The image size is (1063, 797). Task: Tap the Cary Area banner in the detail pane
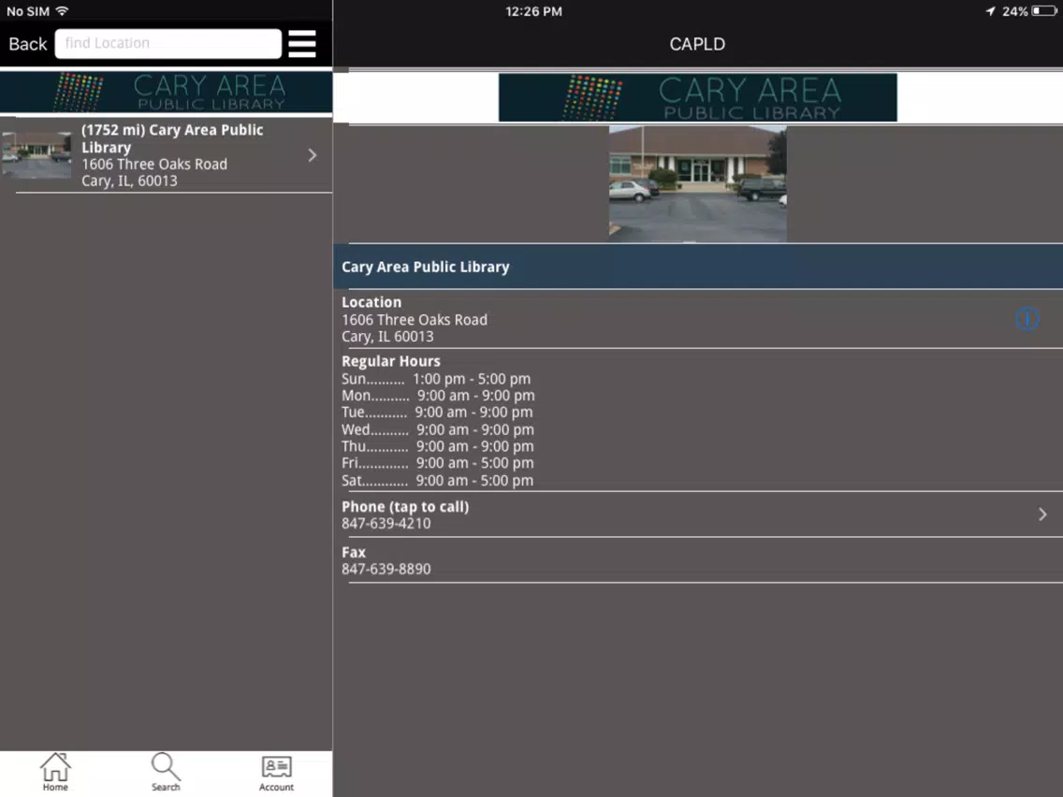698,97
